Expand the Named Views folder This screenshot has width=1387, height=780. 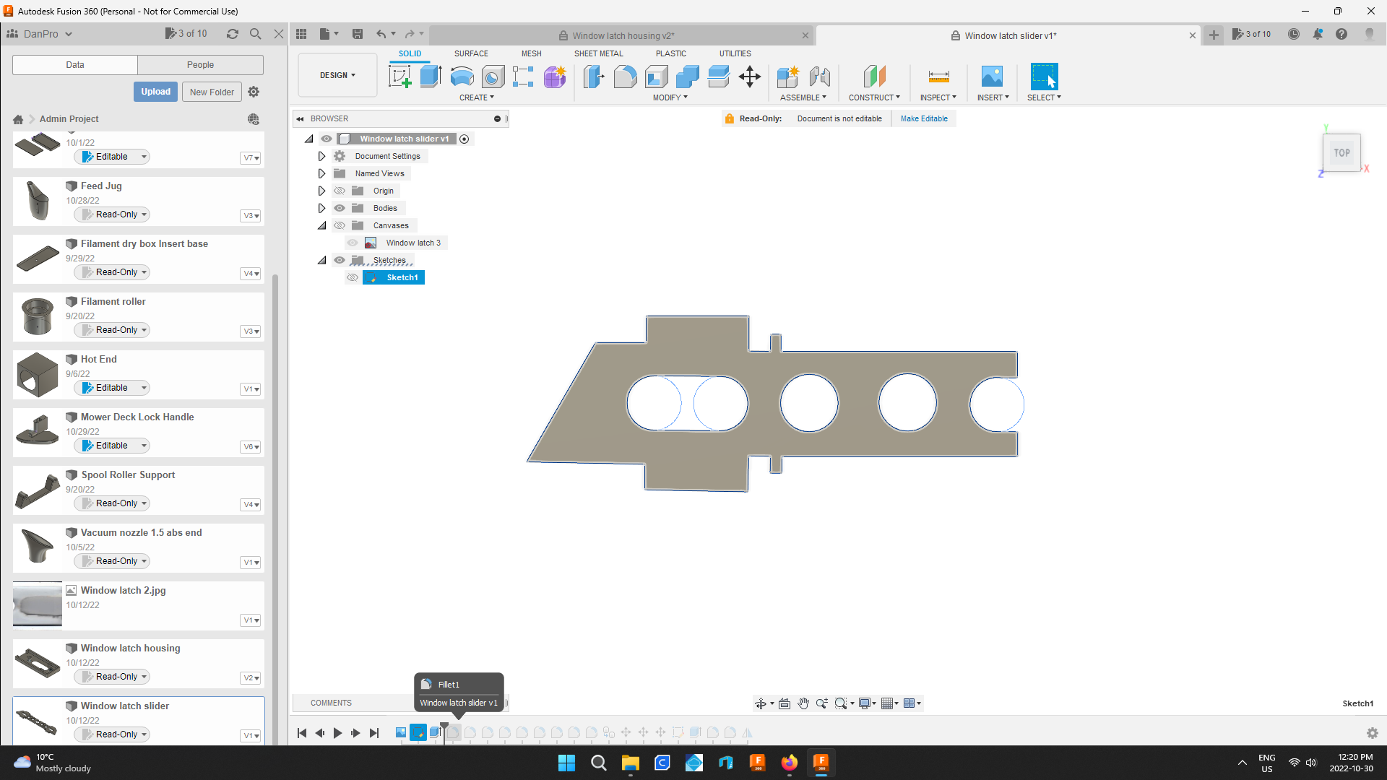(321, 173)
